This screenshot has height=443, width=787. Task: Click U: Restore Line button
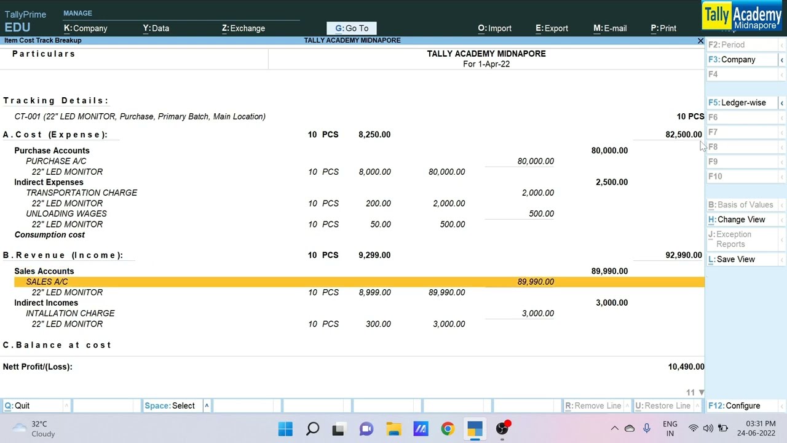click(x=663, y=405)
